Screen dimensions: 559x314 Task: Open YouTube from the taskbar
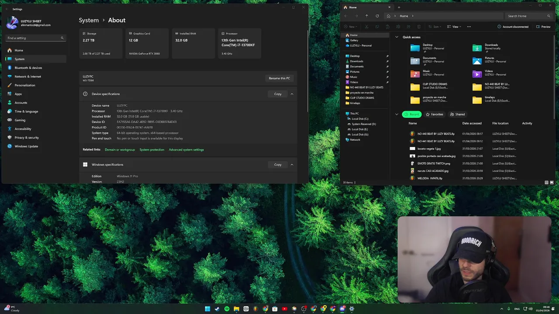tap(284, 309)
